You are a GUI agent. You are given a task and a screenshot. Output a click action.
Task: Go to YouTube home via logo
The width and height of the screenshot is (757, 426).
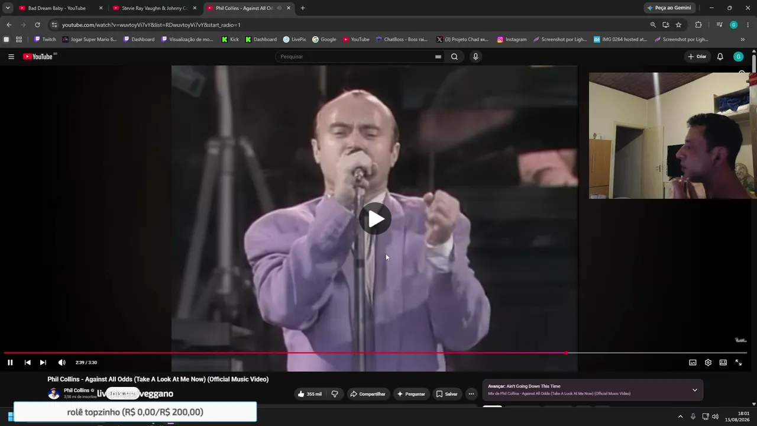[x=38, y=57]
